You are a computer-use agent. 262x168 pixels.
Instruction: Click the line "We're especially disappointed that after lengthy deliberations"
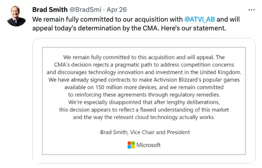coord(144,102)
